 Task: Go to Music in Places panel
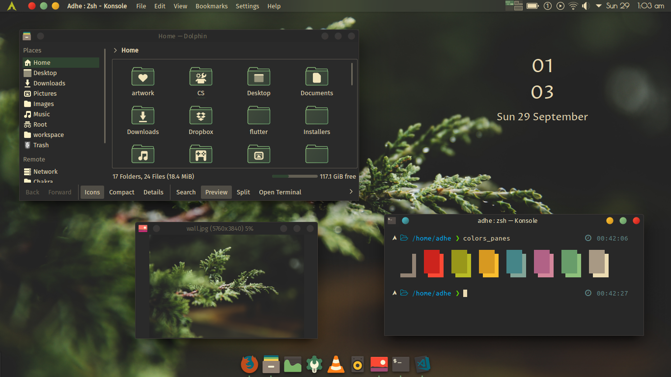point(61,114)
